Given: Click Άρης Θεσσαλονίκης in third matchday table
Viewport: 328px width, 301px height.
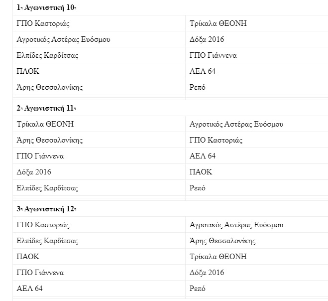Looking at the screenshot, I should 222,241.
